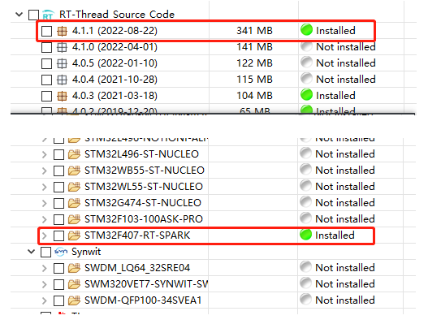The height and width of the screenshot is (324, 428).
Task: Click grey status dot for 4.1.0
Action: (306, 45)
